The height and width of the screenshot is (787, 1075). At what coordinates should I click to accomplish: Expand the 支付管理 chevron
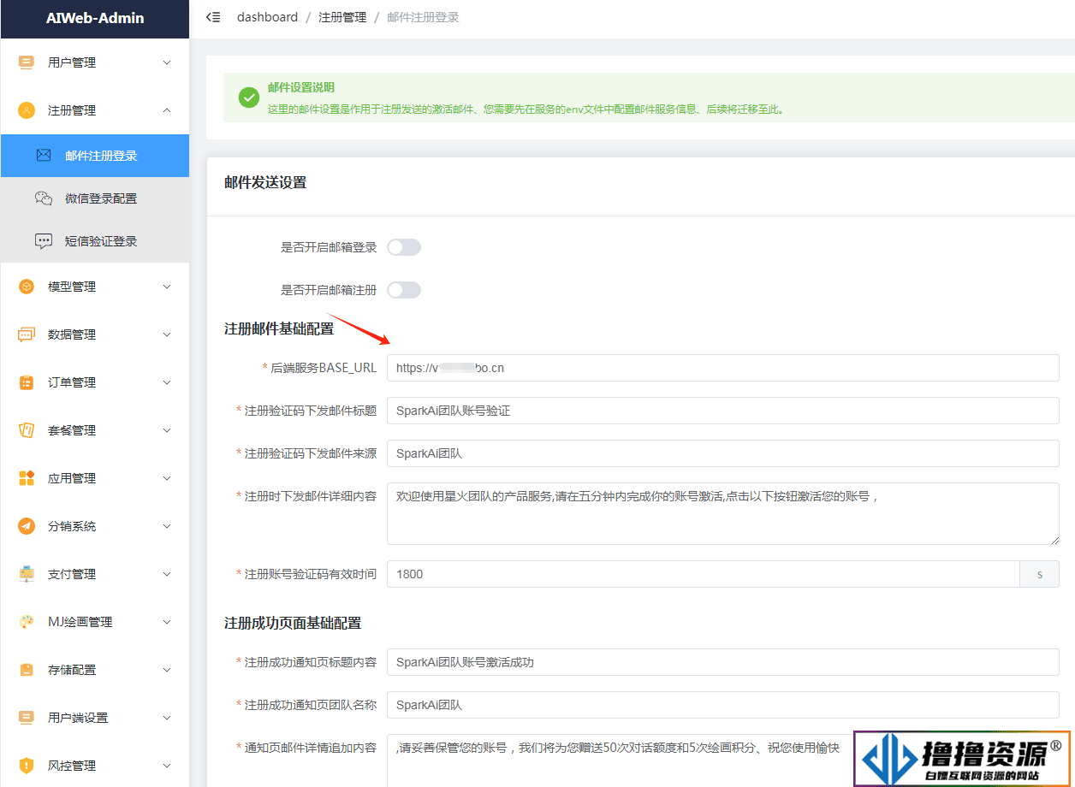pyautogui.click(x=167, y=574)
